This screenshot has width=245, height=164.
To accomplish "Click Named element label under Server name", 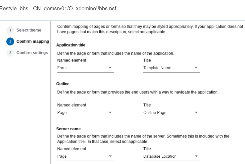I will coord(72,149).
